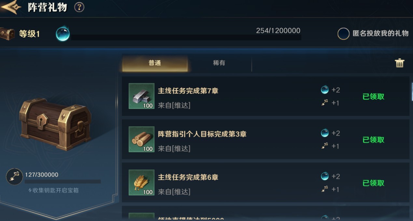
Task: Select the 普通 tab
Action: [x=155, y=63]
